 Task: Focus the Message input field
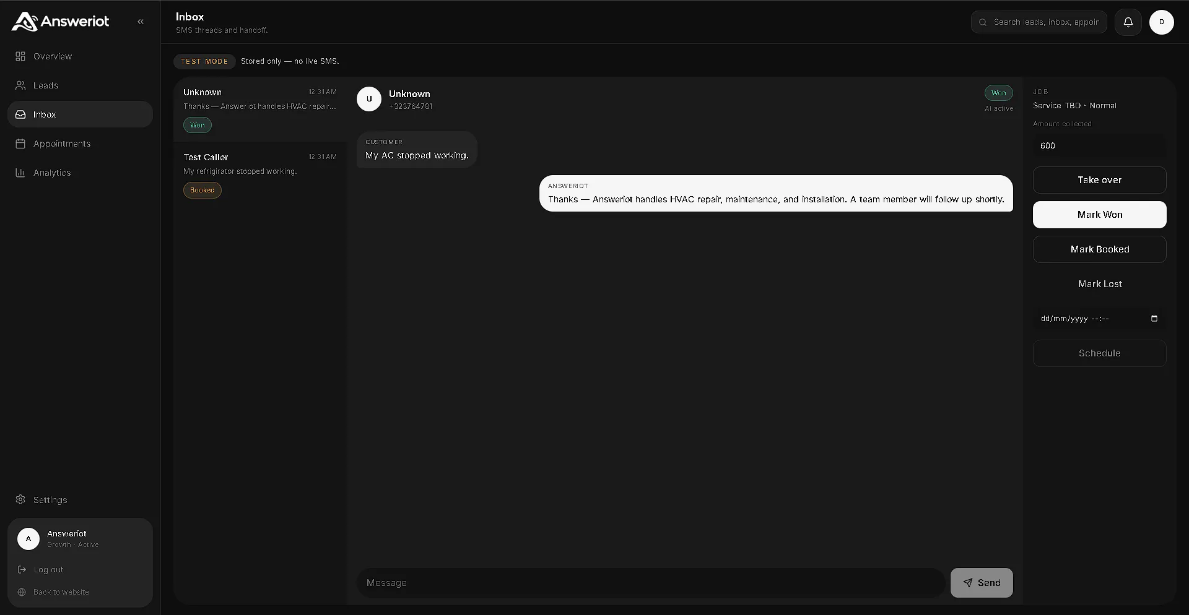(650, 583)
